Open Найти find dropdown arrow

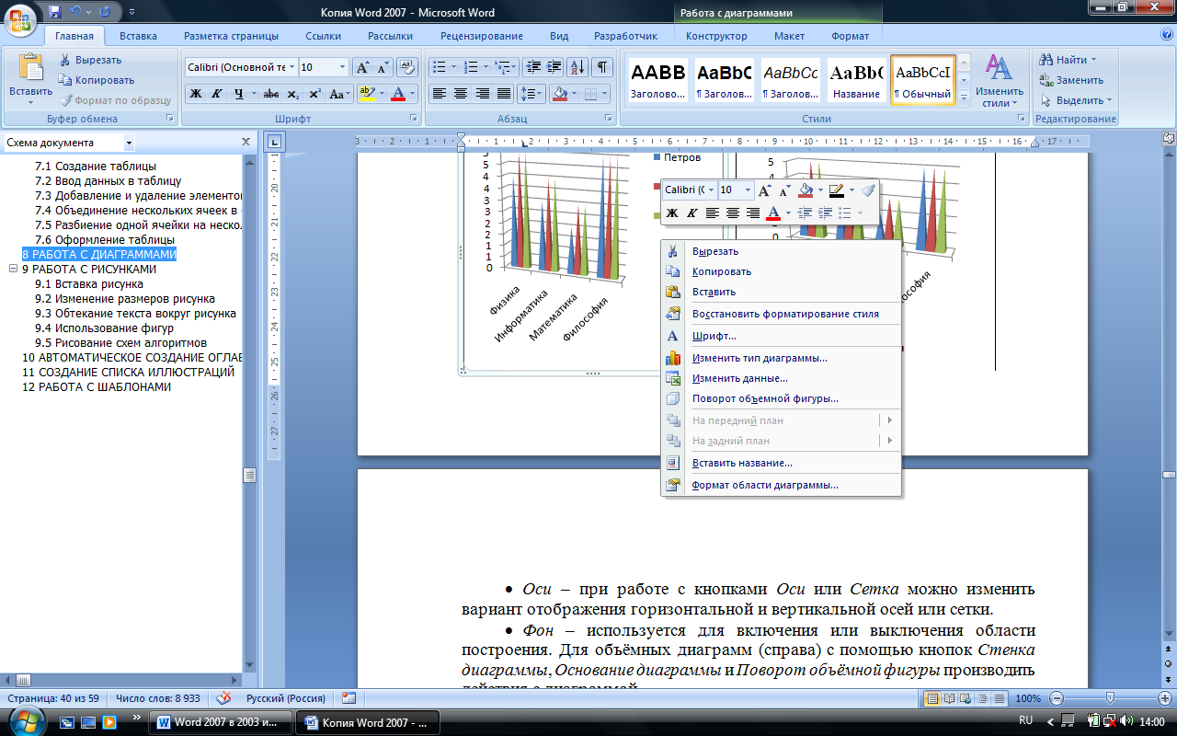point(1092,60)
